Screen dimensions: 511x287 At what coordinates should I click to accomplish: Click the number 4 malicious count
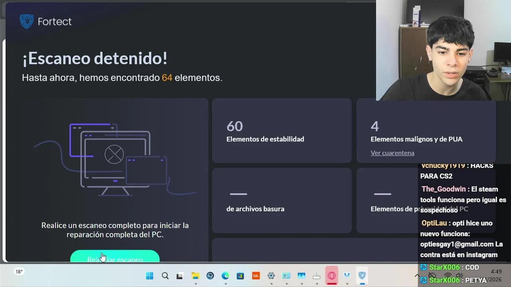tap(374, 126)
